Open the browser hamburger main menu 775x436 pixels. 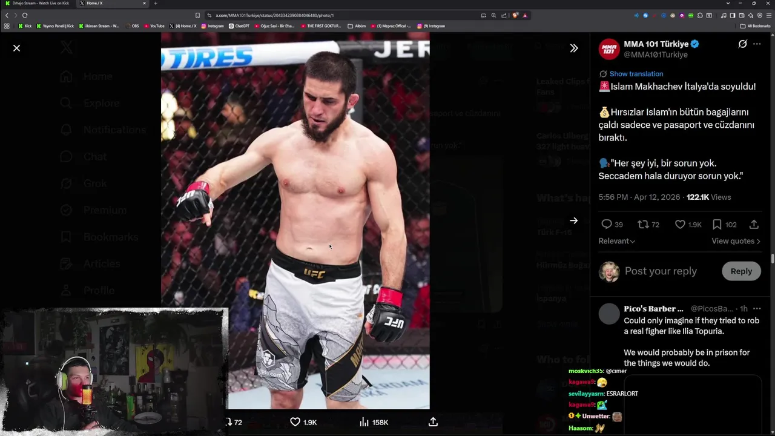coord(769,15)
